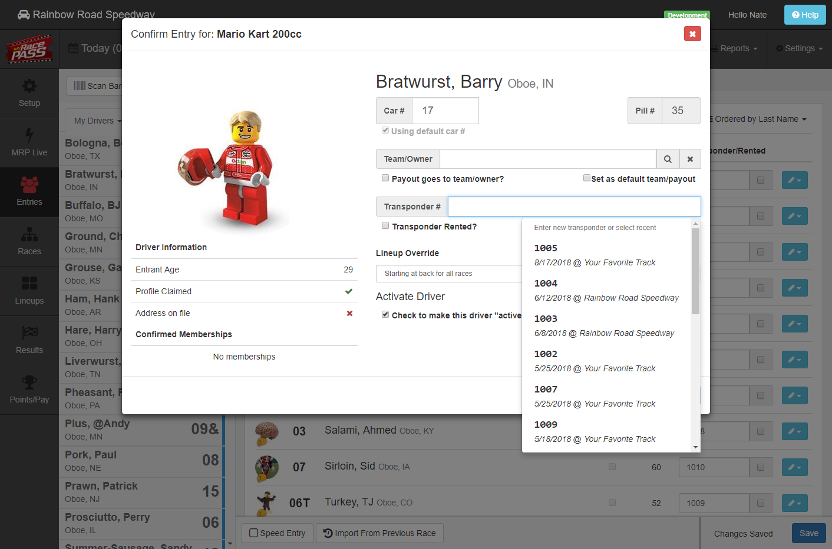Toggle rented checkbox in transponder 1009 row
The image size is (832, 549).
761,503
